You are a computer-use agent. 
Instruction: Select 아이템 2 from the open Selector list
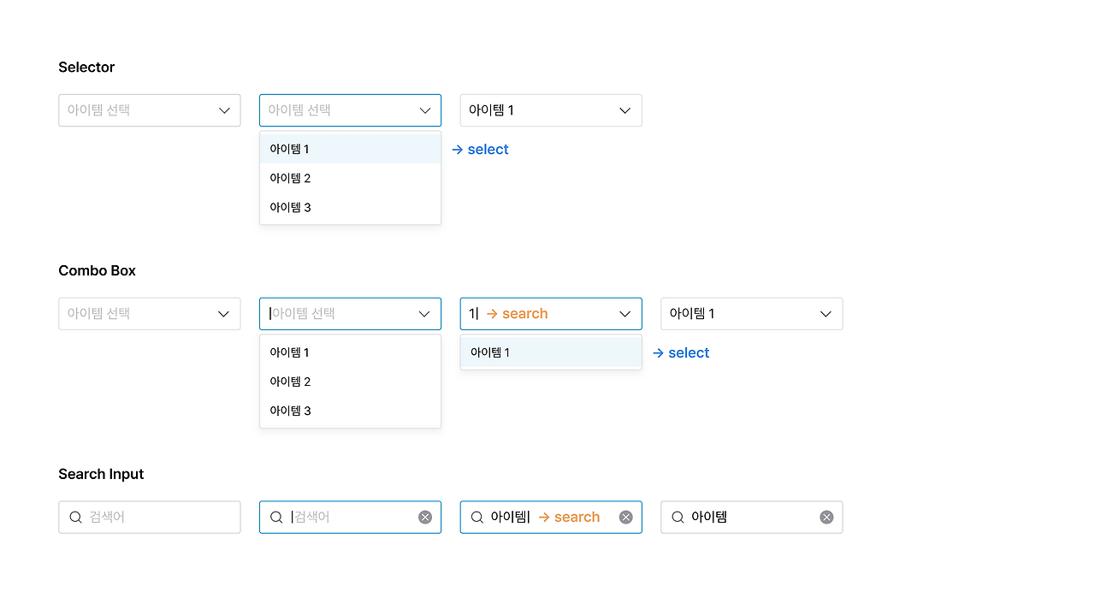291,178
